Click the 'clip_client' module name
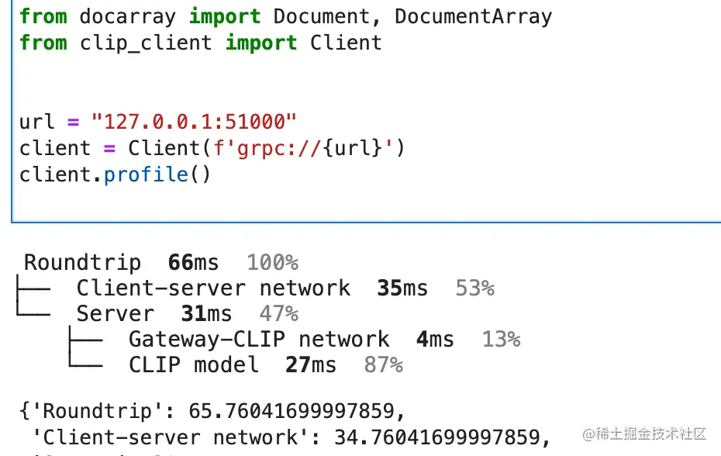 [146, 42]
